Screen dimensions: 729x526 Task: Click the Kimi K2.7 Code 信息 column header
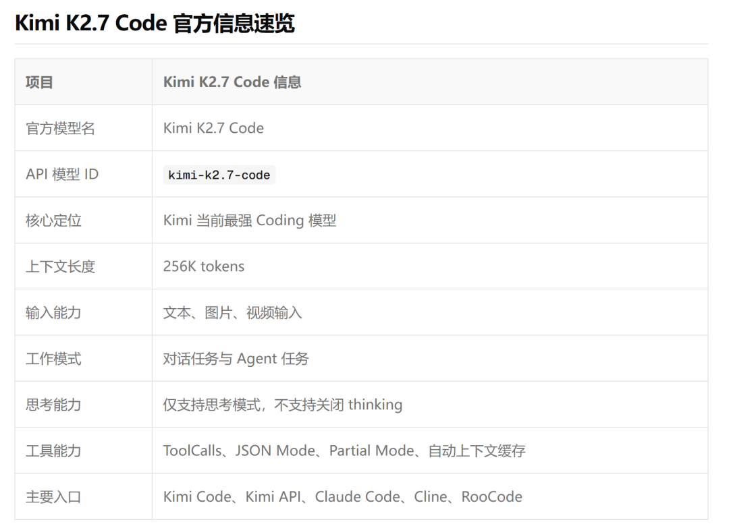[232, 82]
